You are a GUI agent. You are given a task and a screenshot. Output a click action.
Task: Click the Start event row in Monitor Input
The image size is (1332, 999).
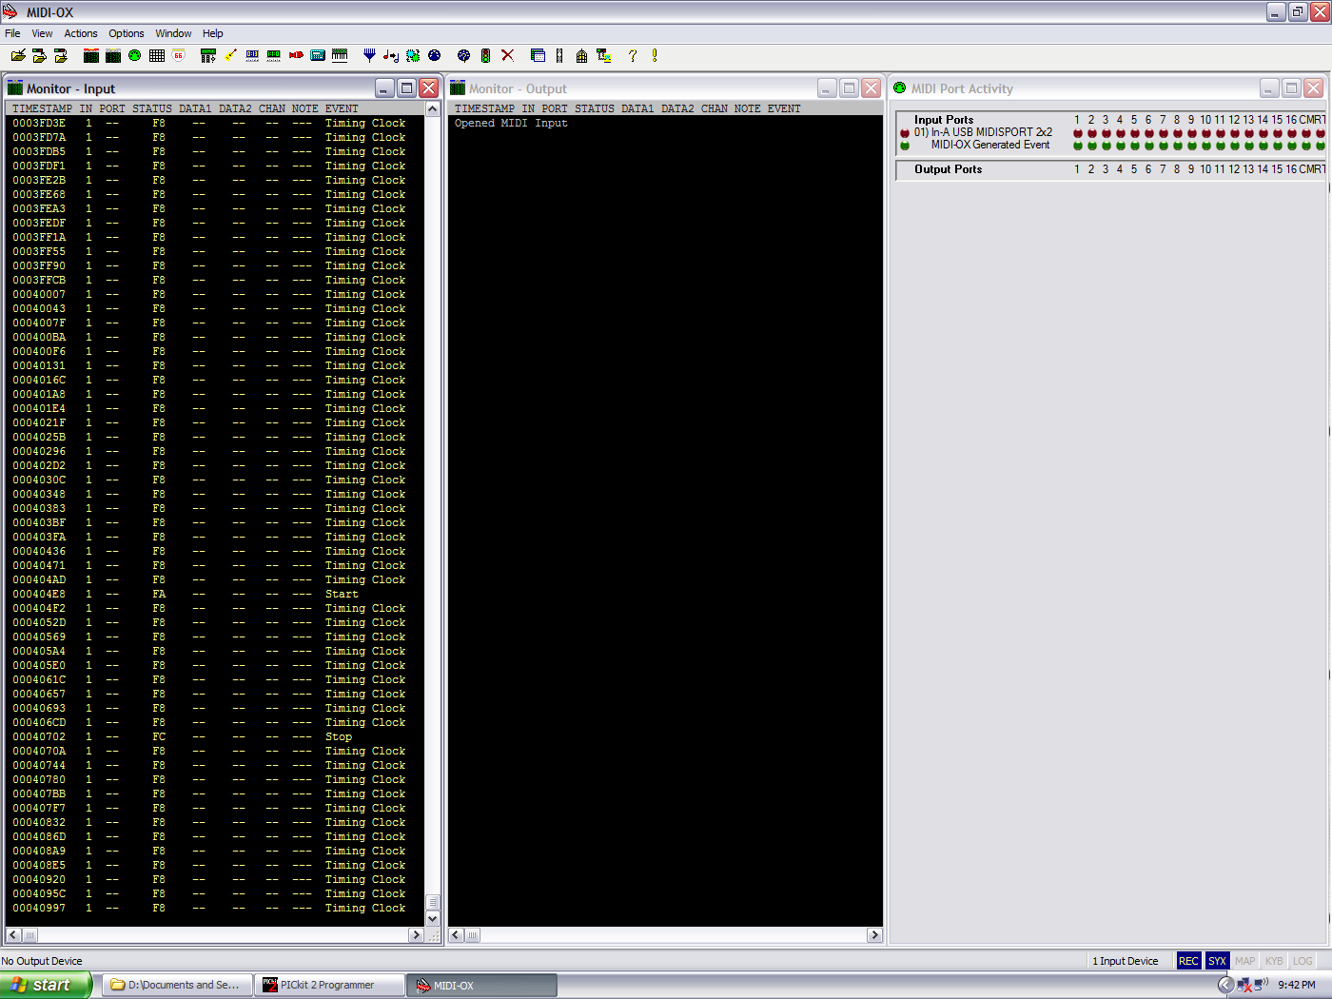coord(215,594)
